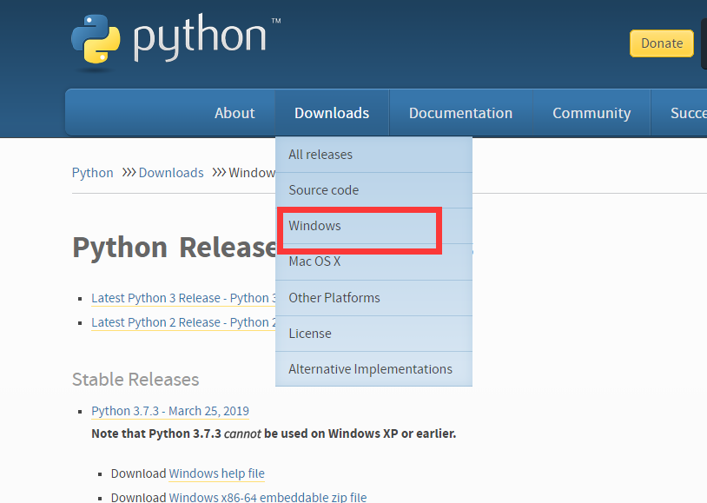Image resolution: width=707 pixels, height=503 pixels.
Task: Click the Windows XP compatibility note text
Action: (274, 434)
